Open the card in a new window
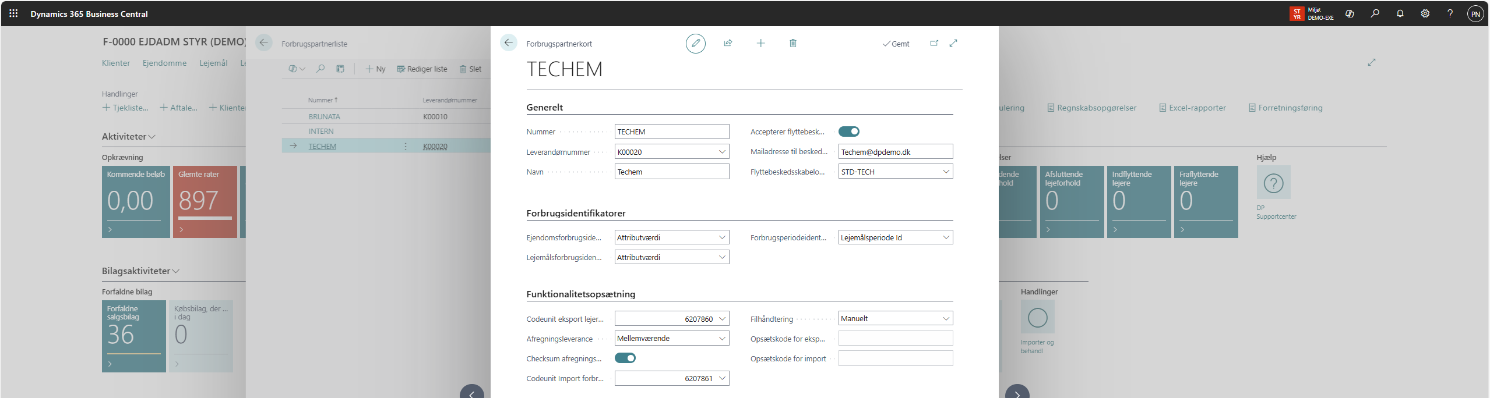The width and height of the screenshot is (1490, 398). coord(934,43)
